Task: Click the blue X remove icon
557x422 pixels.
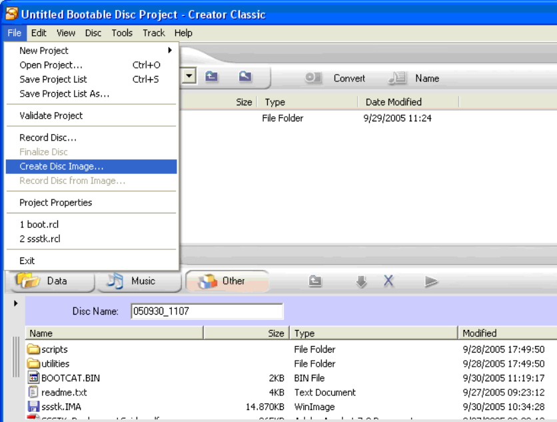Action: pos(388,281)
